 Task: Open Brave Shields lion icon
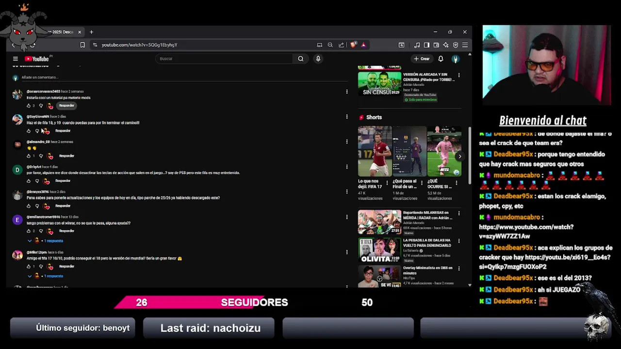pyautogui.click(x=353, y=45)
